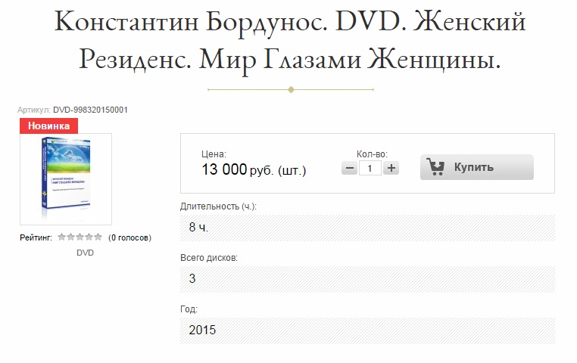Decrease quantity with the minus button
The image size is (577, 363).
point(349,169)
